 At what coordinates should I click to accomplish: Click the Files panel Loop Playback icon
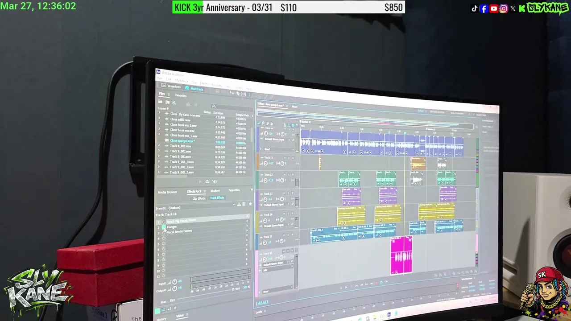(207, 181)
